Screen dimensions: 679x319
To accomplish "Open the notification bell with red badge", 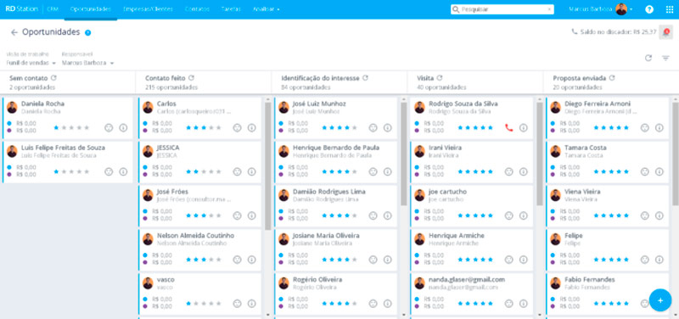I will coord(666,32).
